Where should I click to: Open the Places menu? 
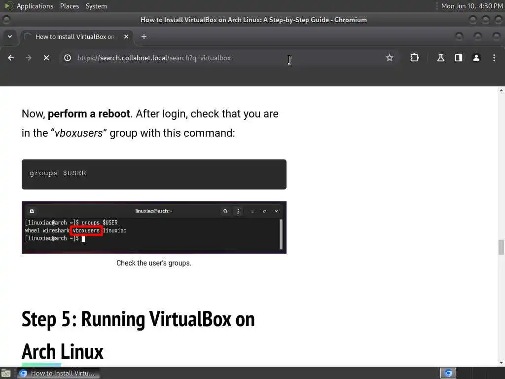pyautogui.click(x=69, y=6)
